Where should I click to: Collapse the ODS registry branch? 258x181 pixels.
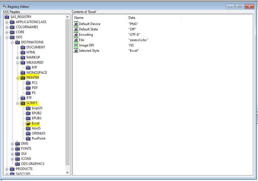point(7,37)
